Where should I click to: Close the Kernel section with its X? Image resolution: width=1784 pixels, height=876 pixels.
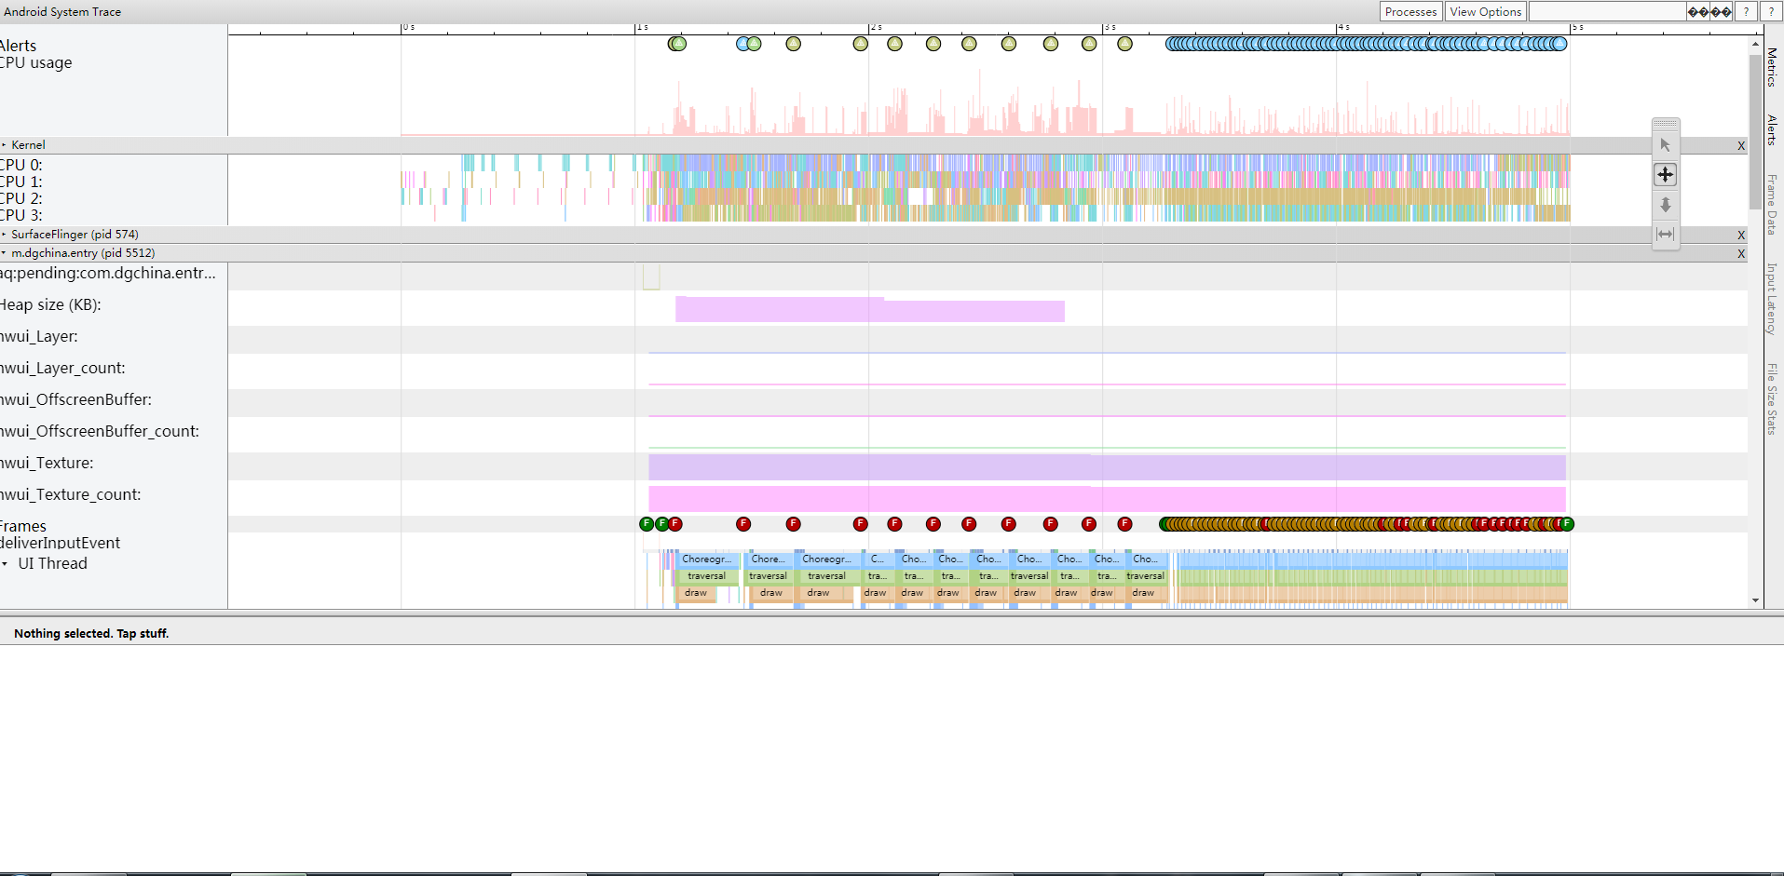(1741, 145)
